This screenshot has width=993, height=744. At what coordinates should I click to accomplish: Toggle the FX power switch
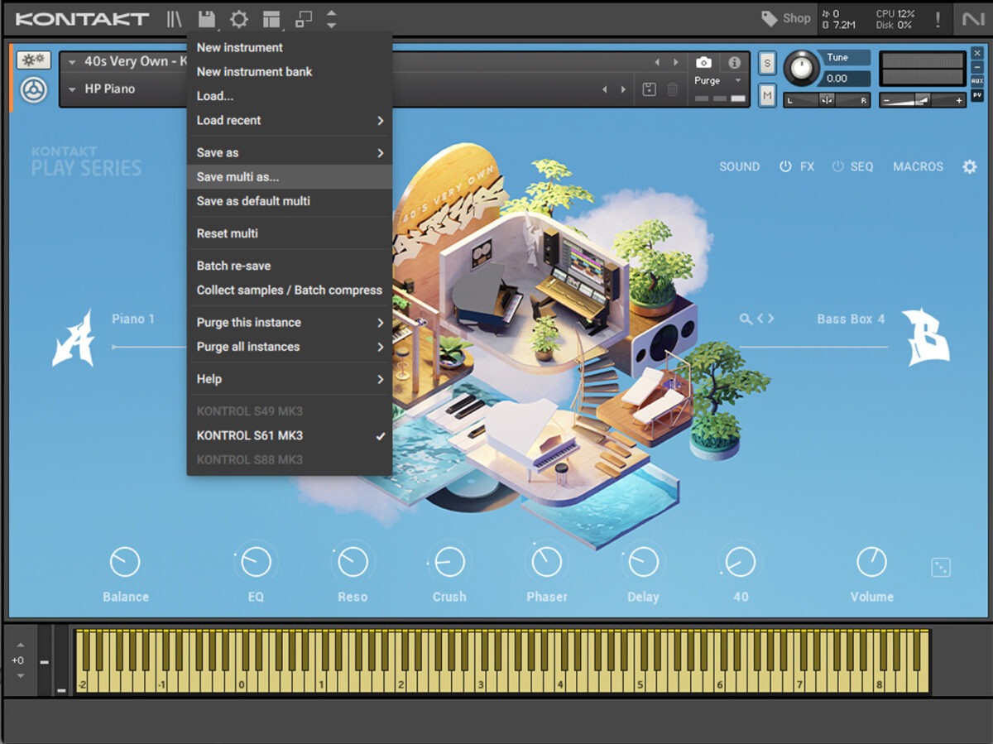point(785,166)
